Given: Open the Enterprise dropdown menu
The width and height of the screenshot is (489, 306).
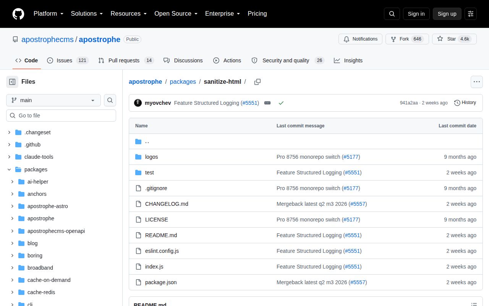Looking at the screenshot, I should pyautogui.click(x=222, y=13).
